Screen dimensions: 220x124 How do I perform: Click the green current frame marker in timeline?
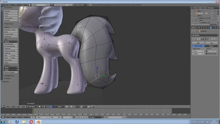(x=33, y=111)
